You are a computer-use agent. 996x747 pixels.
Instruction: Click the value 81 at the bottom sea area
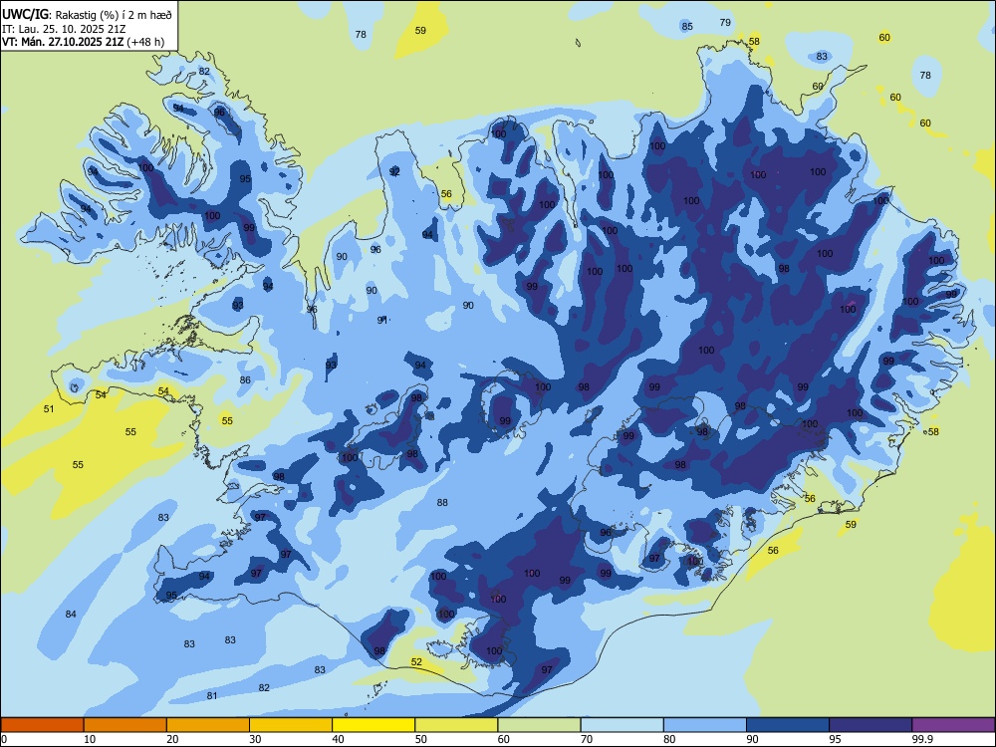pyautogui.click(x=212, y=695)
